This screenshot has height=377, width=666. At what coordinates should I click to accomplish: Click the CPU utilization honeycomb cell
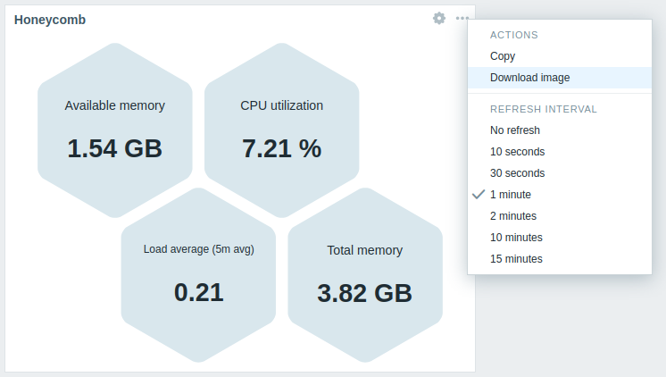[281, 130]
